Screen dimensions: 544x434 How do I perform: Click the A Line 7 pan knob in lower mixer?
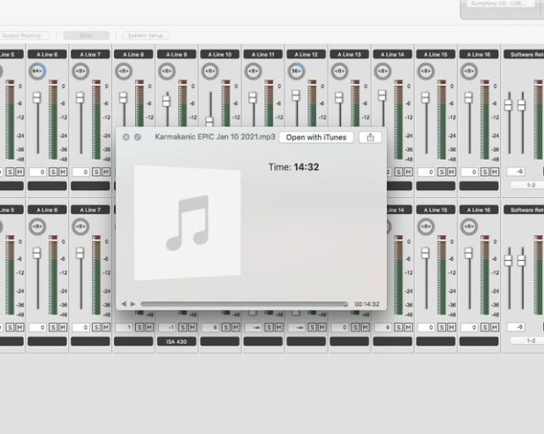click(x=80, y=226)
